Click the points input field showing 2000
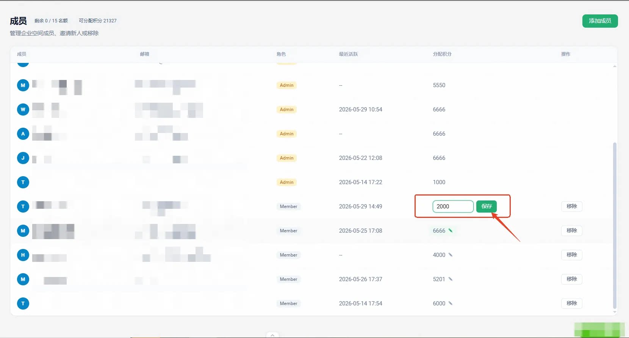This screenshot has height=338, width=629. point(453,206)
